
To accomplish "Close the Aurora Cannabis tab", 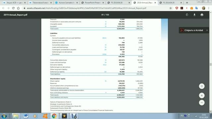I will [77, 3].
